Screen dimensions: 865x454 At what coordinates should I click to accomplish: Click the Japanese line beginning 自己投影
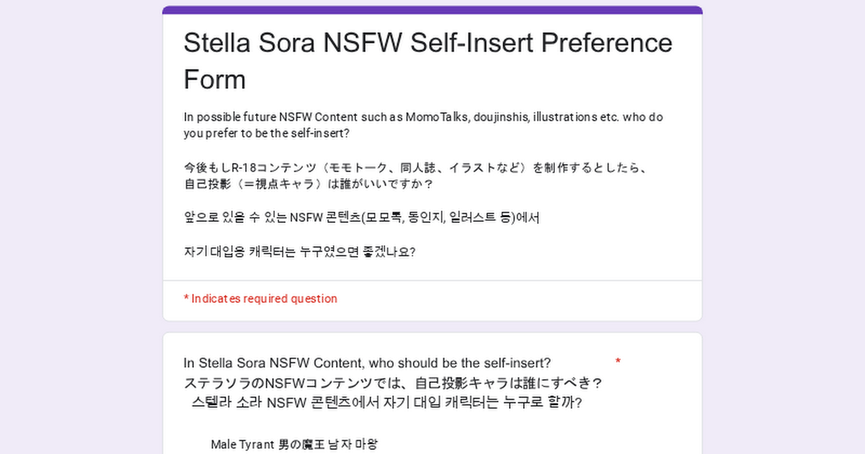308,184
